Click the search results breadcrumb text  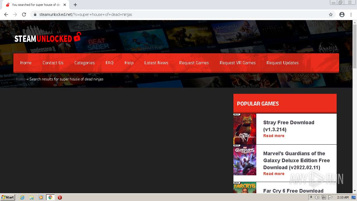point(66,79)
